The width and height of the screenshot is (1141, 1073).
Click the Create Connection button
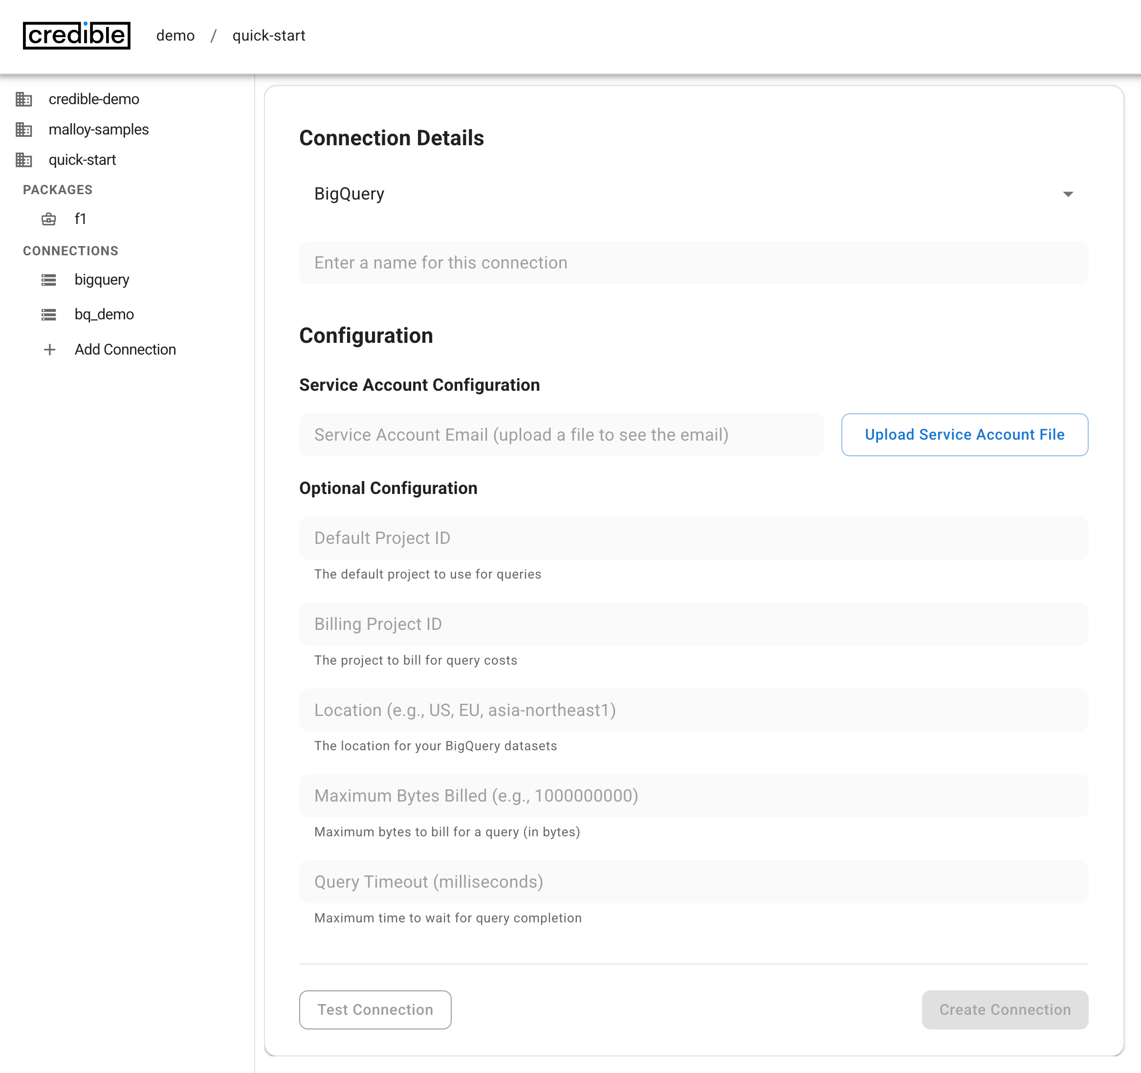[1005, 1010]
